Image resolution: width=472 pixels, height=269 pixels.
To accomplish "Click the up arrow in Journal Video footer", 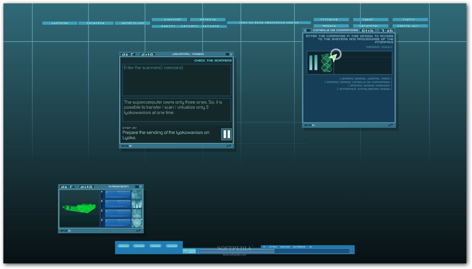I will [228, 146].
